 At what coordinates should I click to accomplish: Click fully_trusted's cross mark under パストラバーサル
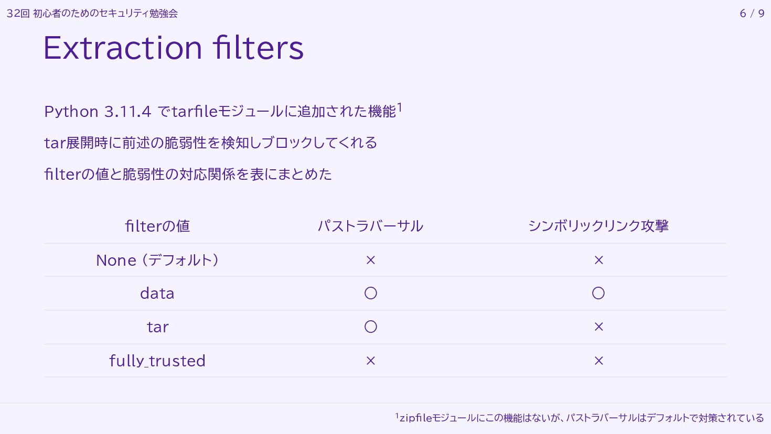(x=370, y=361)
